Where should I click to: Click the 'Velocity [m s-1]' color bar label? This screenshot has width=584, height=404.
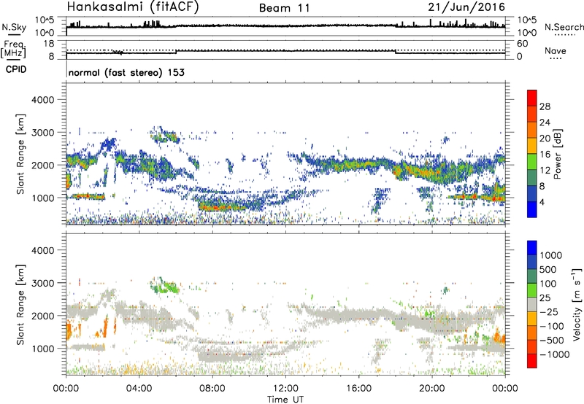[x=577, y=304]
